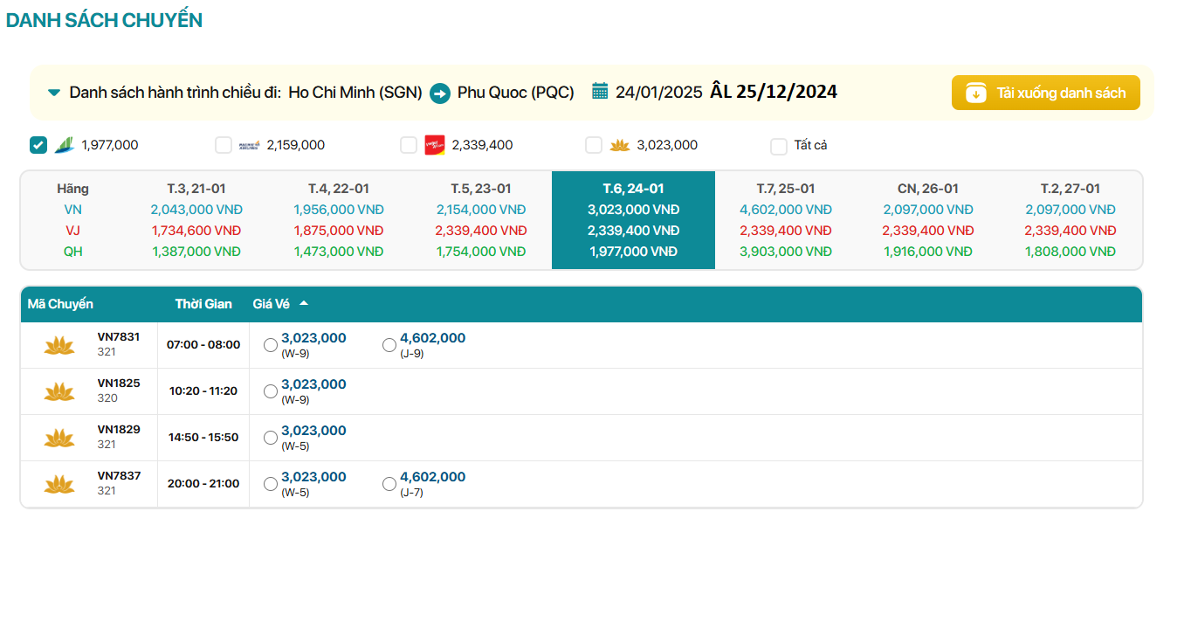This screenshot has height=629, width=1191.
Task: Click the 'Thời Gian' column header
Action: pyautogui.click(x=203, y=304)
